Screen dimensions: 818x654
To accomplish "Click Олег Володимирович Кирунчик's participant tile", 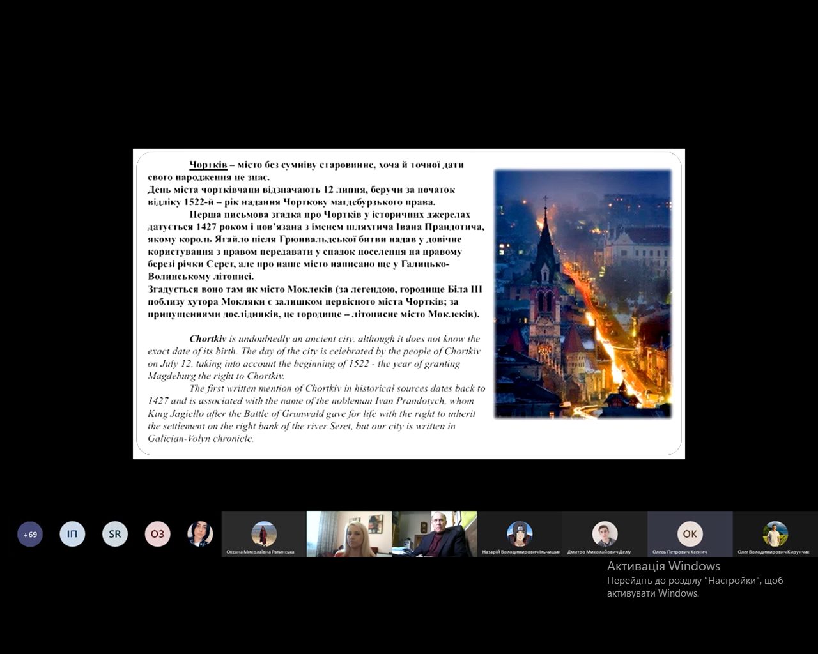I will point(775,534).
